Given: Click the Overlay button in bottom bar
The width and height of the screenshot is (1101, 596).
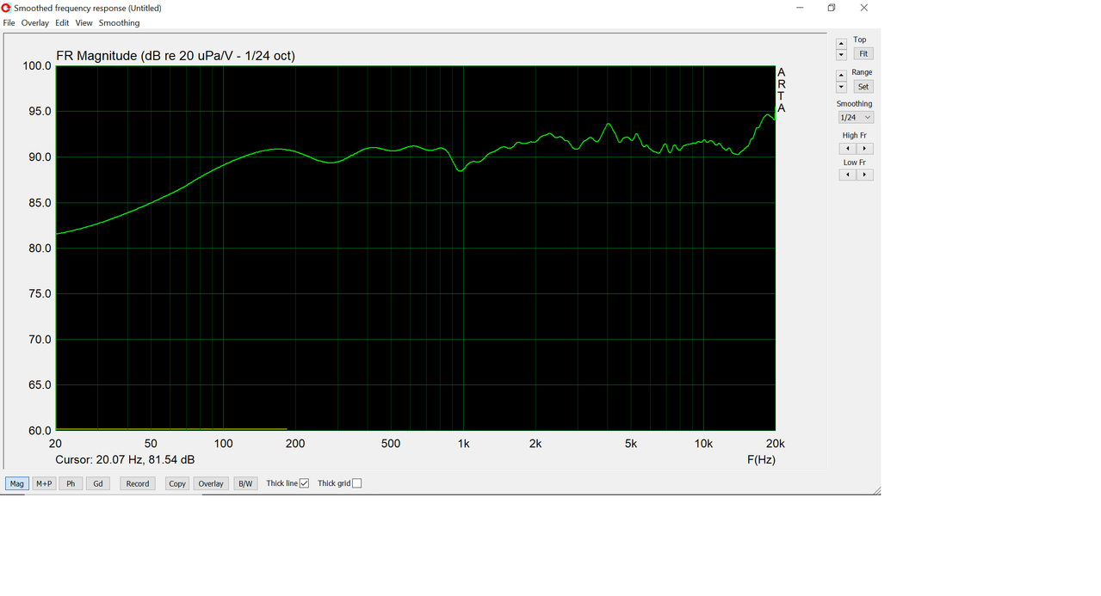Looking at the screenshot, I should (211, 483).
